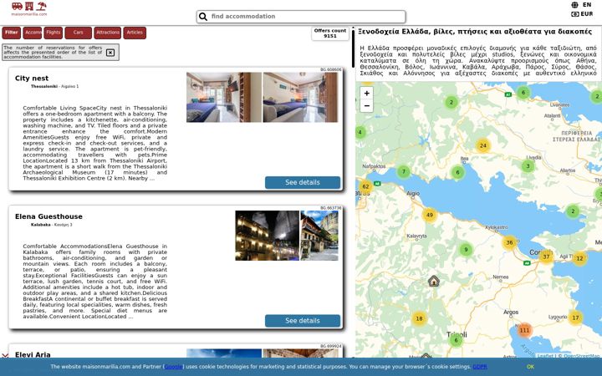Click the 12 cluster marker east of Corinth
This screenshot has width=602, height=376.
579,258
